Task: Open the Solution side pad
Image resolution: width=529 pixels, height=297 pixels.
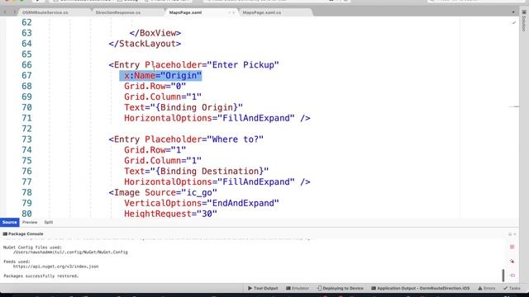Action: point(524,21)
